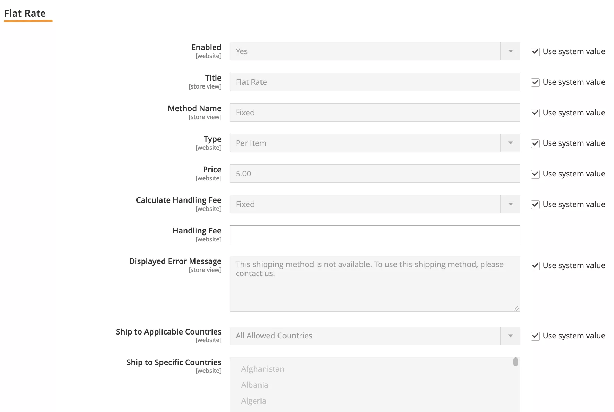The height and width of the screenshot is (412, 614).
Task: Click the Flat Rate section heading
Action: click(x=25, y=14)
